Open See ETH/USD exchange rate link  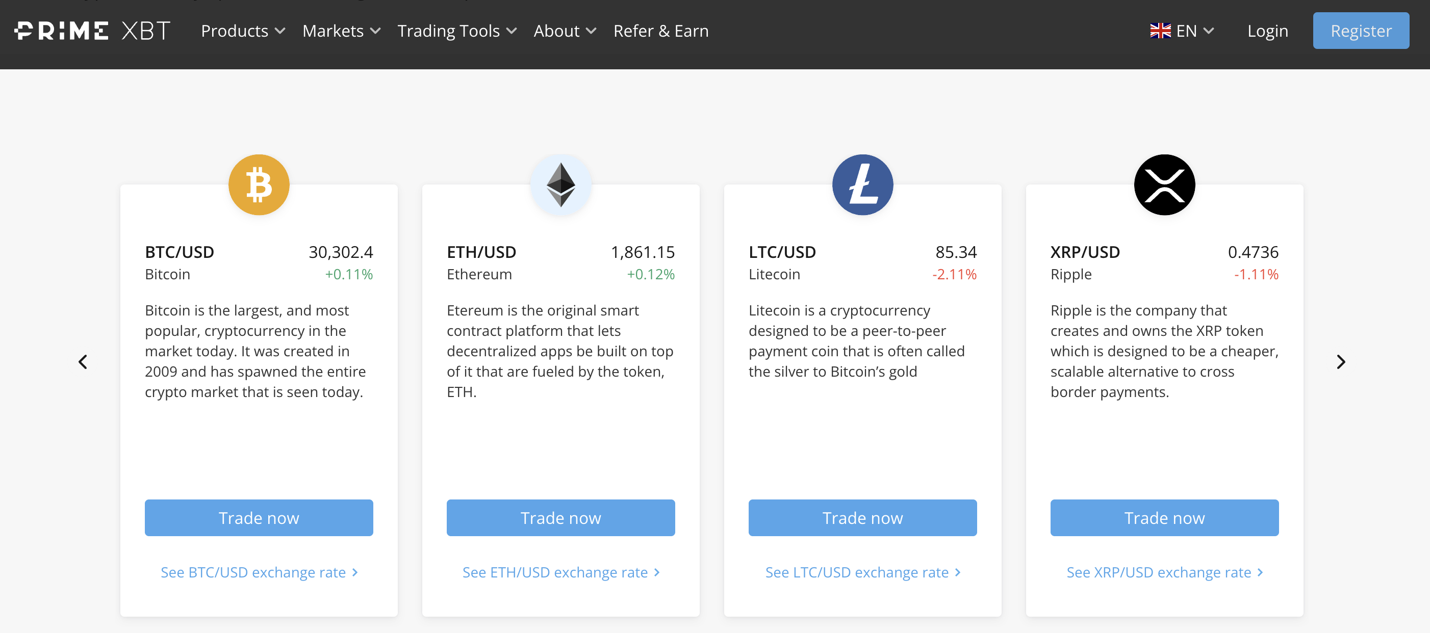click(560, 572)
